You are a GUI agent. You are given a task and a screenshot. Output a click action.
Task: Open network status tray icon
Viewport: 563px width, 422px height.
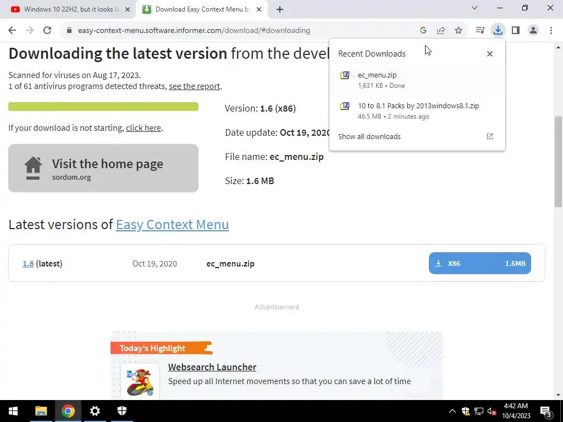point(479,411)
